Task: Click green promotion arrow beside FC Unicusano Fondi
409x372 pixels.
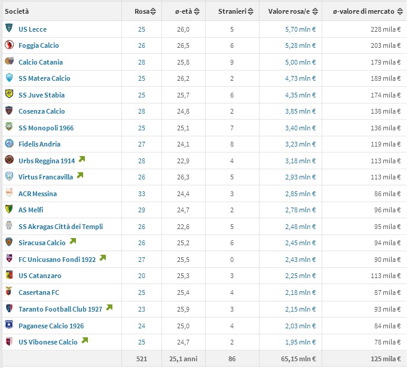Action: (103, 258)
